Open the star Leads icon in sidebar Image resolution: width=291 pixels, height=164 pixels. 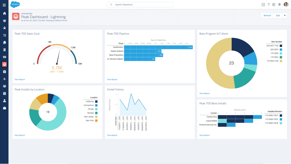click(5, 28)
